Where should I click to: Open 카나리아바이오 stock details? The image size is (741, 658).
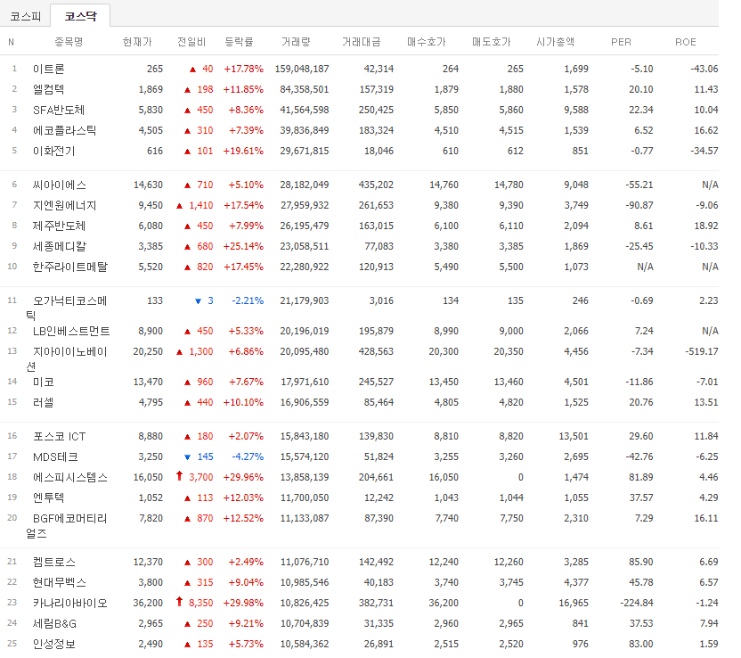tap(70, 603)
